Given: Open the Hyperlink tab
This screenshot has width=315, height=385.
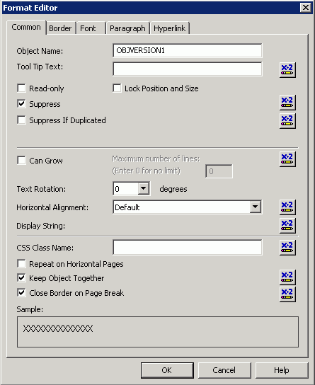Looking at the screenshot, I should pos(170,28).
